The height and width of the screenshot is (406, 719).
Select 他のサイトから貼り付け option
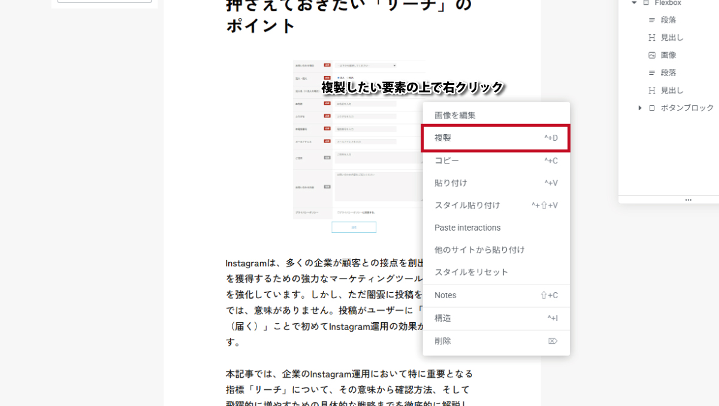[x=479, y=250]
